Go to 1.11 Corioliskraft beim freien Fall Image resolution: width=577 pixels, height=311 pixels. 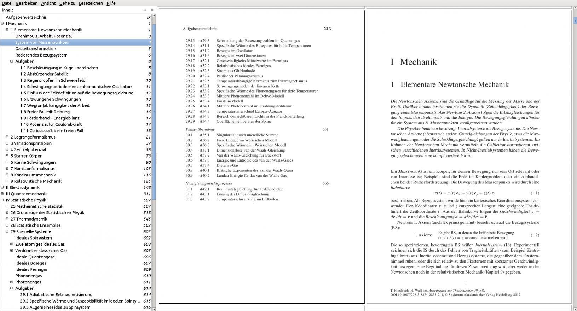pyautogui.click(x=52, y=131)
